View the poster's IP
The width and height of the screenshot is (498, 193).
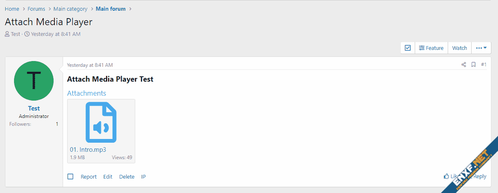[143, 177]
